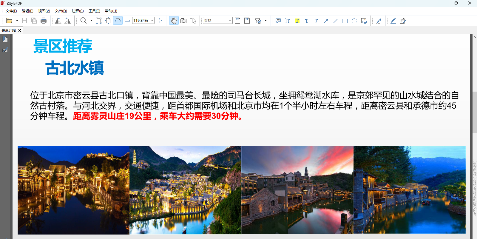The height and width of the screenshot is (239, 477).
Task: Click the zoom in plus button
Action: tap(159, 21)
